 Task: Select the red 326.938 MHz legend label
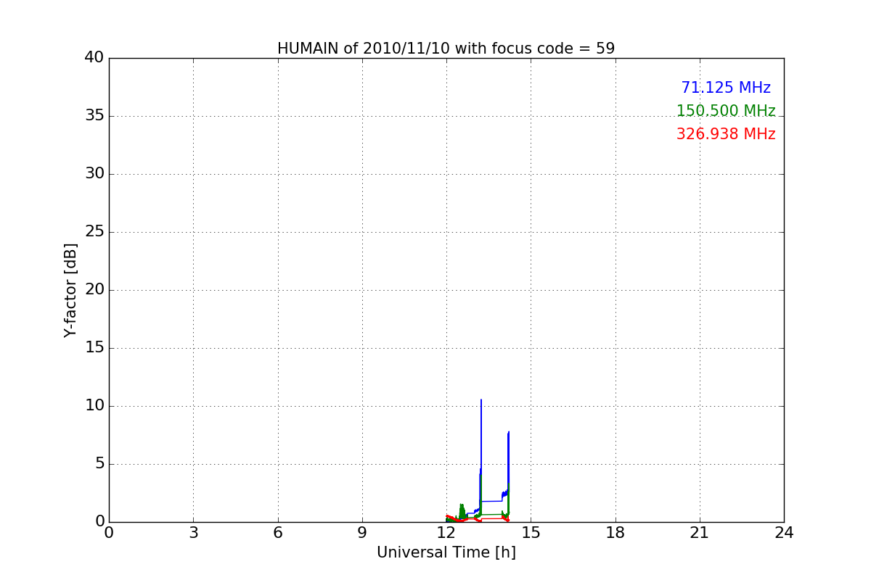coord(726,134)
